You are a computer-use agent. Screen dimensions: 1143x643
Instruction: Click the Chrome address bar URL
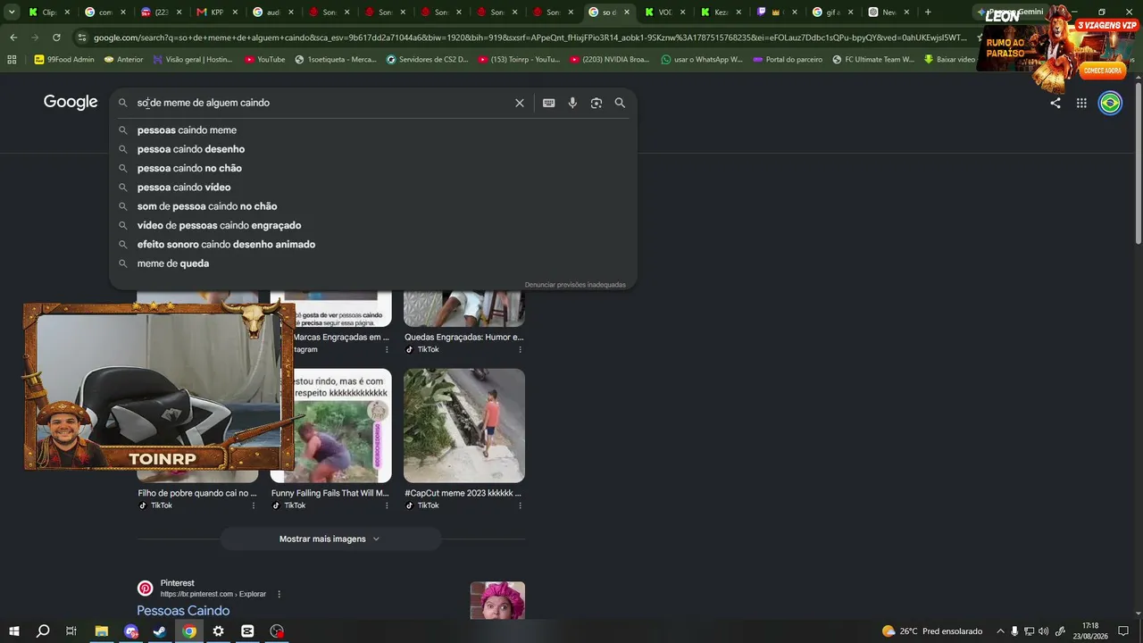point(530,38)
